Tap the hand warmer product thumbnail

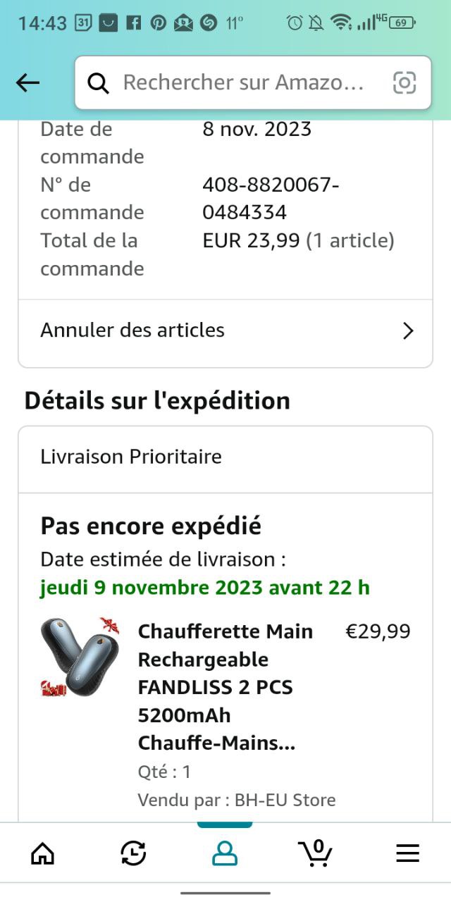click(x=79, y=657)
